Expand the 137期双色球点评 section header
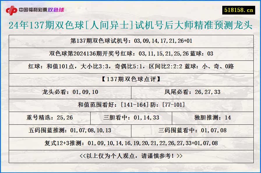261x173 pixels. coord(130,79)
